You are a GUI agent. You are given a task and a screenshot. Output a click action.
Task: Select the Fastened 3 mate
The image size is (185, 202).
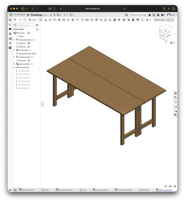25,78
